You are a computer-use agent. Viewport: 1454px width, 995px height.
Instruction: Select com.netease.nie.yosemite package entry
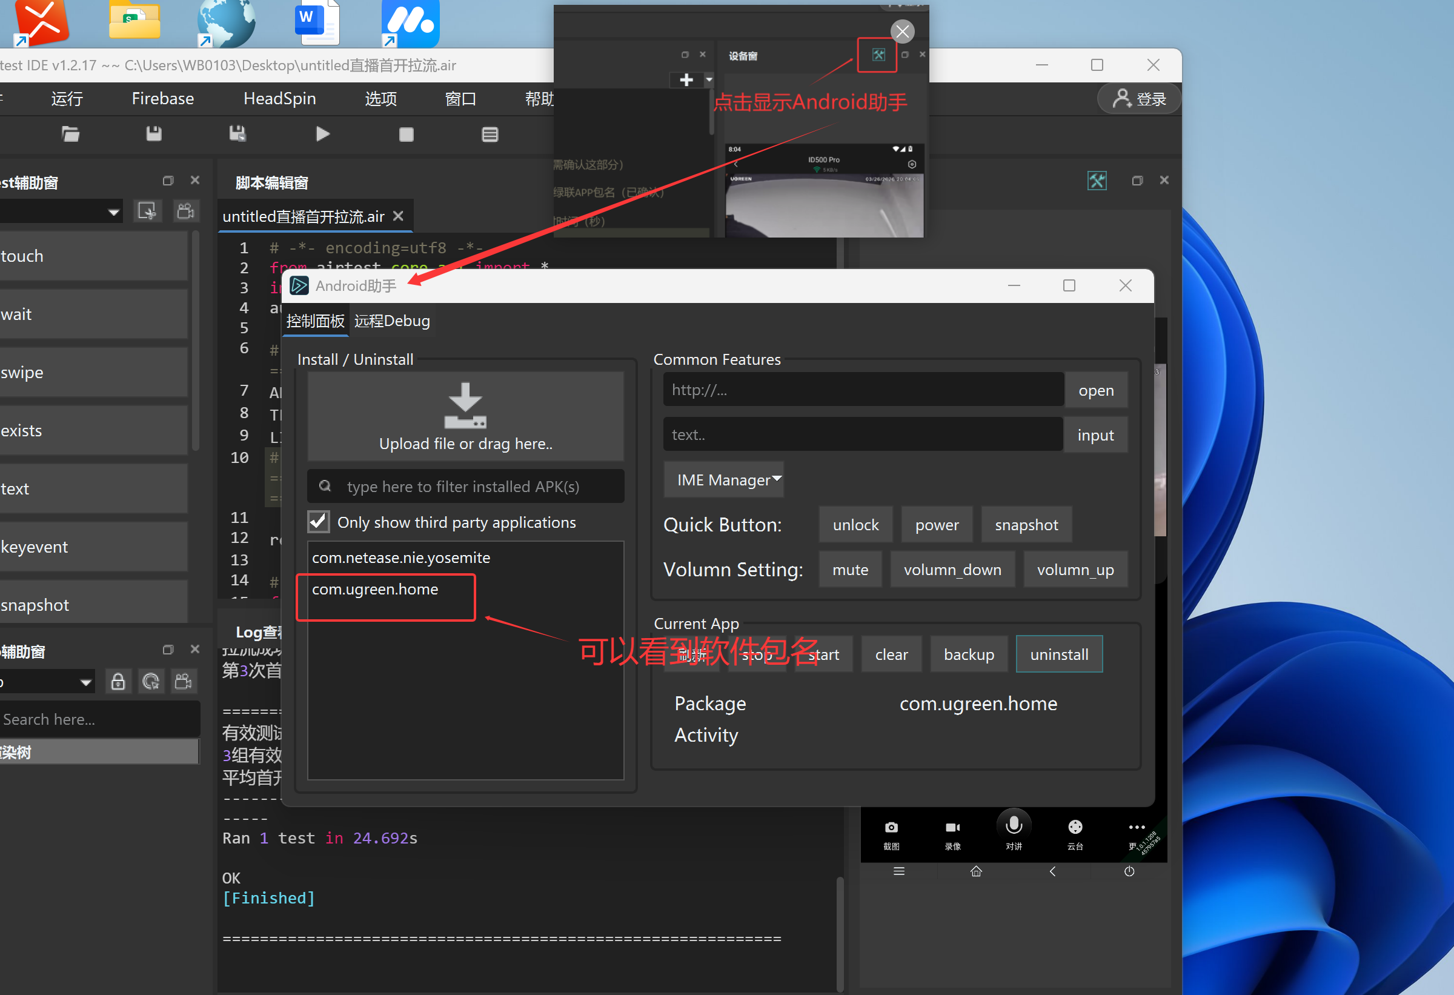click(401, 557)
